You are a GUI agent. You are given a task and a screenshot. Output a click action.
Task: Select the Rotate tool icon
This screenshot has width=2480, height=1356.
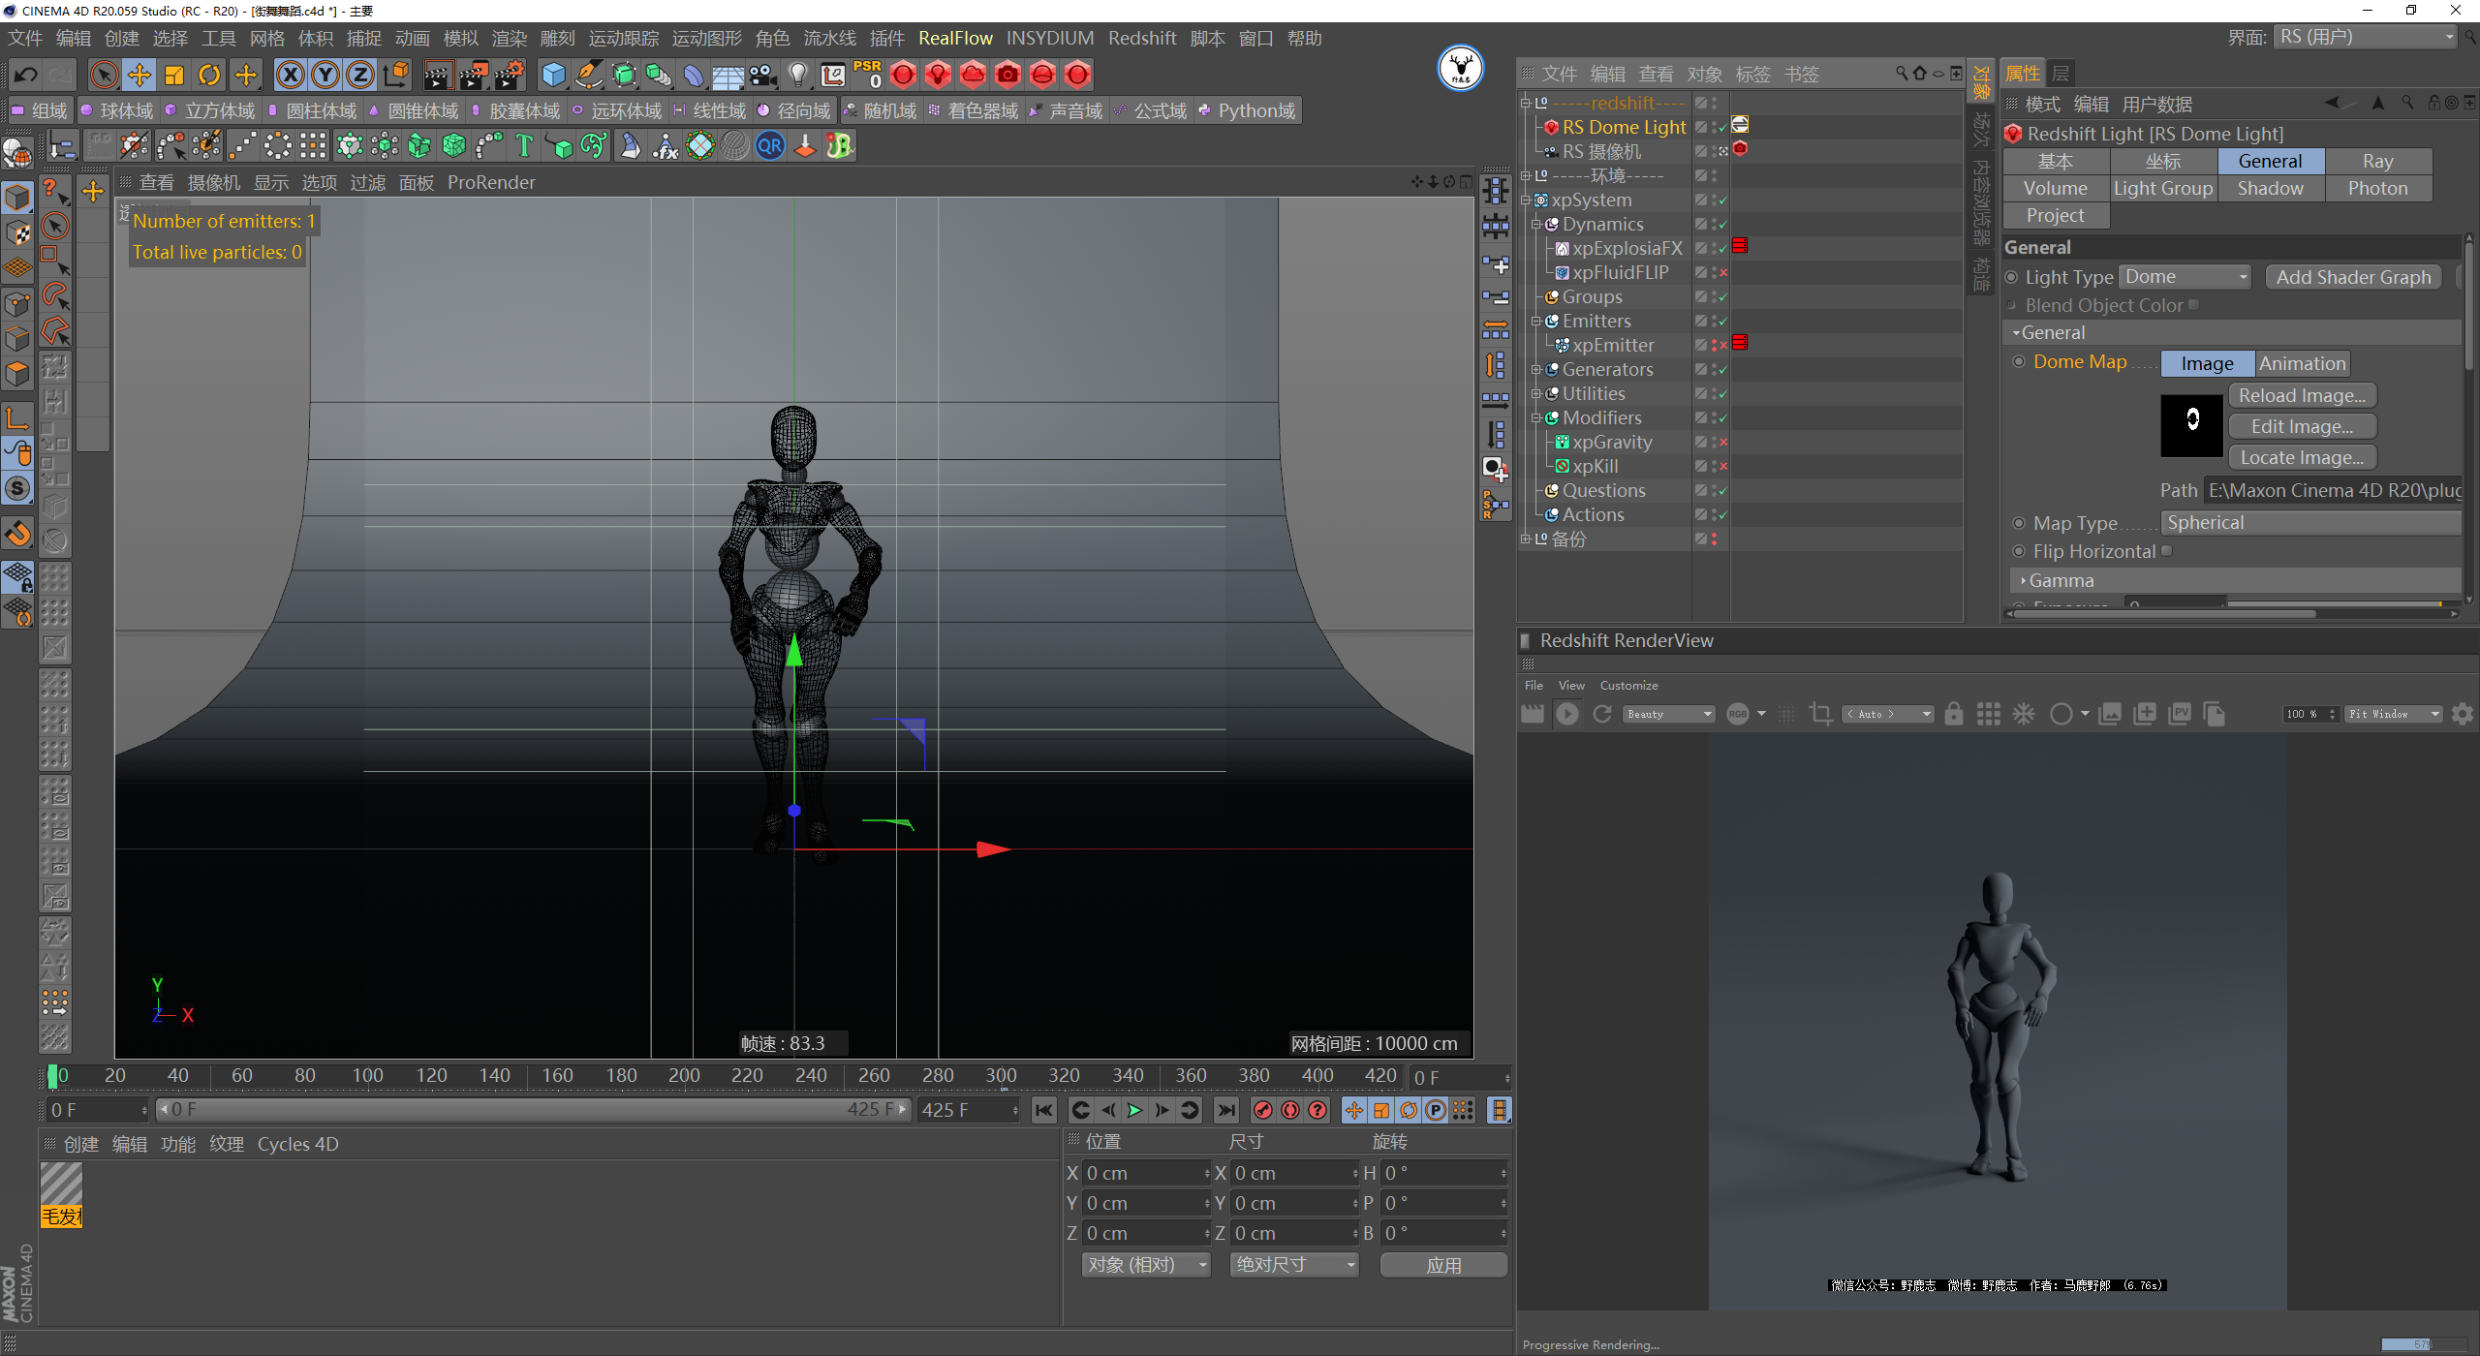click(x=209, y=75)
